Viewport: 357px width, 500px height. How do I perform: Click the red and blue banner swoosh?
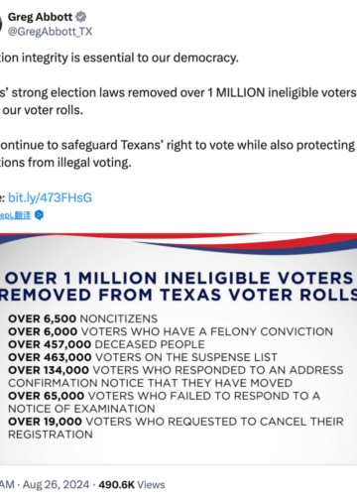click(178, 243)
